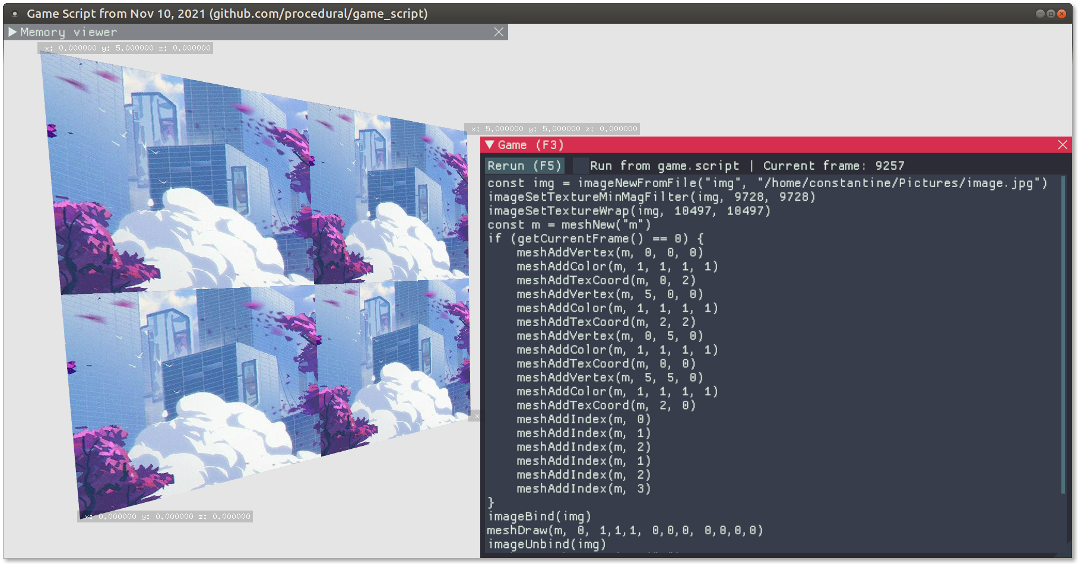Click the imageBind(img) line
Viewport: 1078px width, 564px height.
(x=539, y=517)
